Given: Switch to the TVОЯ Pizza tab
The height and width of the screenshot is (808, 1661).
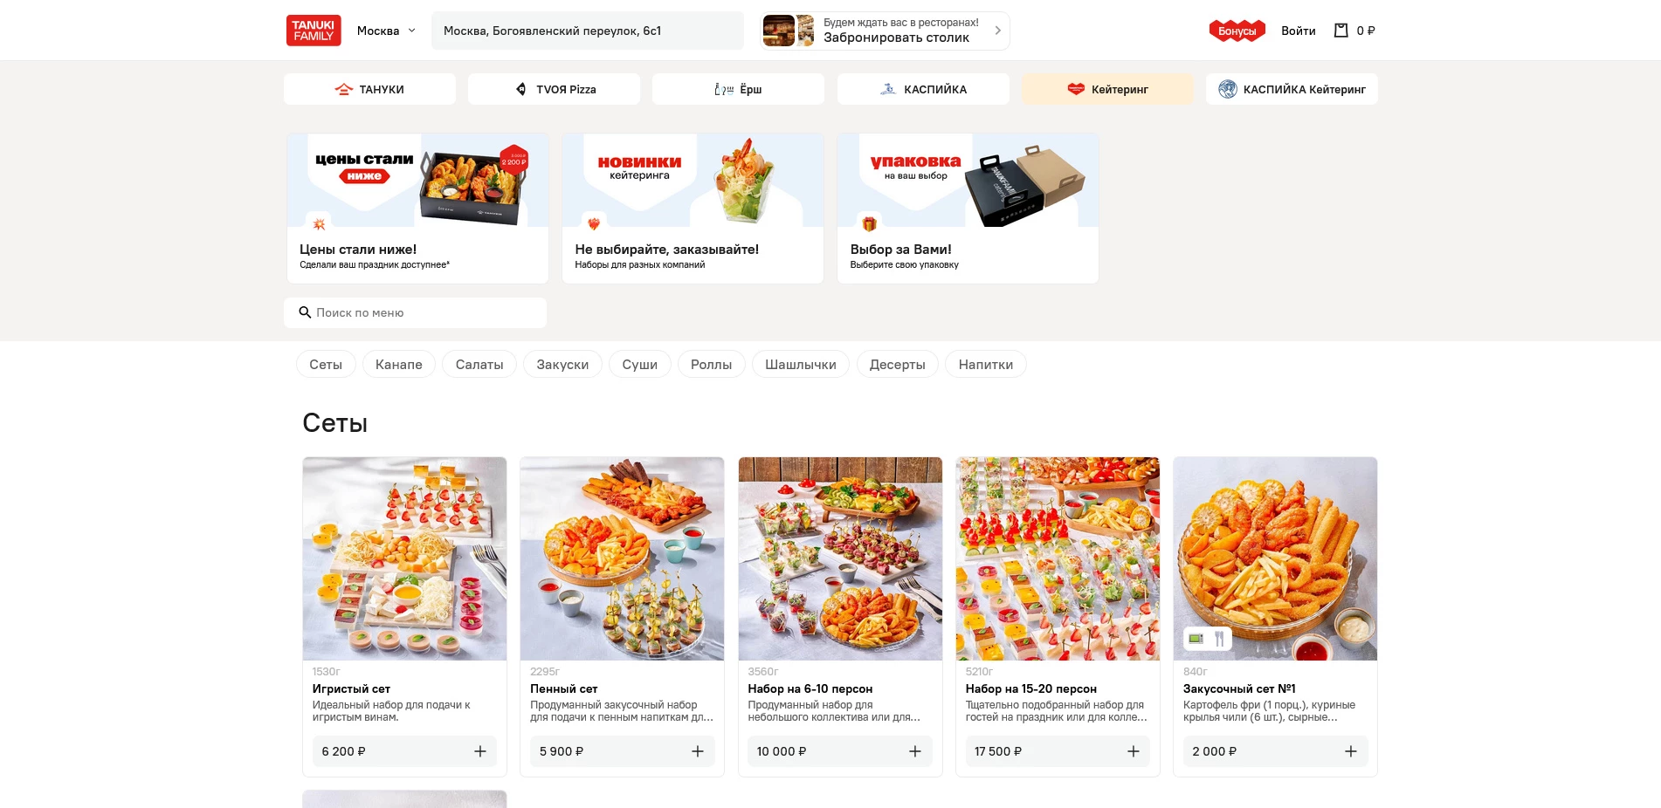Looking at the screenshot, I should [554, 89].
